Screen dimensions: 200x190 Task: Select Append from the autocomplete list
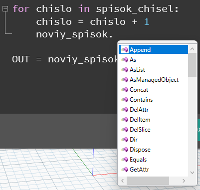pyautogui.click(x=153, y=49)
